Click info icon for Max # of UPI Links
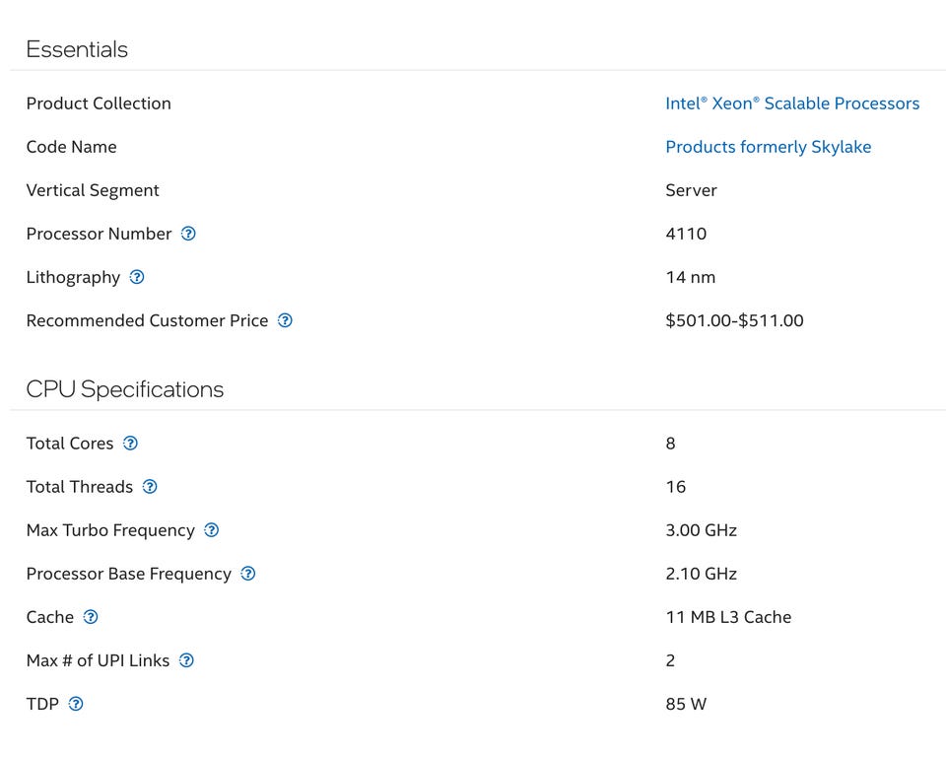Image resolution: width=946 pixels, height=757 pixels. coord(186,660)
